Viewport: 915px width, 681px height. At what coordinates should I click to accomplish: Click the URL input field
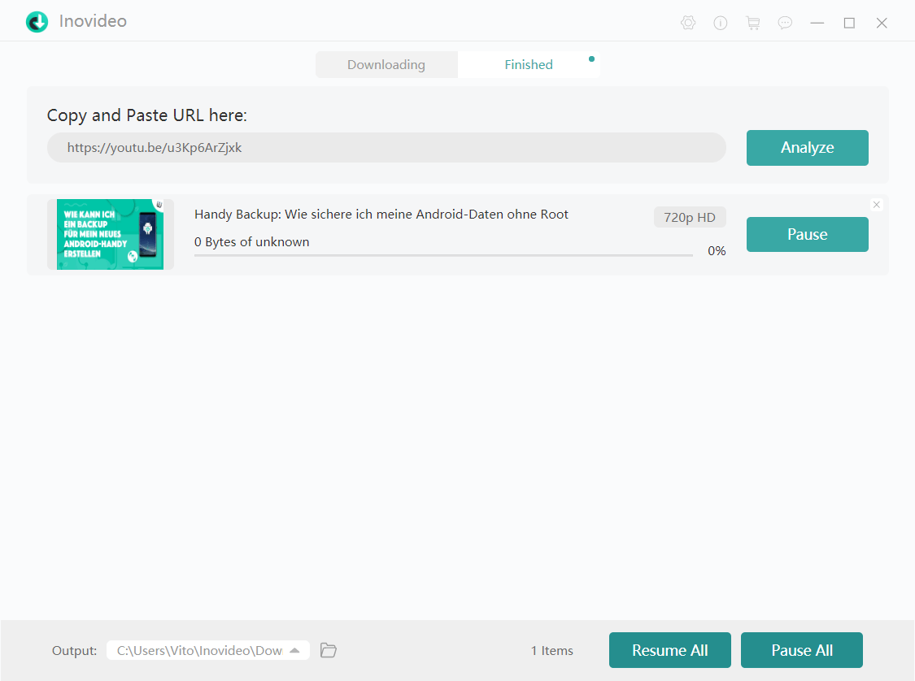[x=386, y=148]
